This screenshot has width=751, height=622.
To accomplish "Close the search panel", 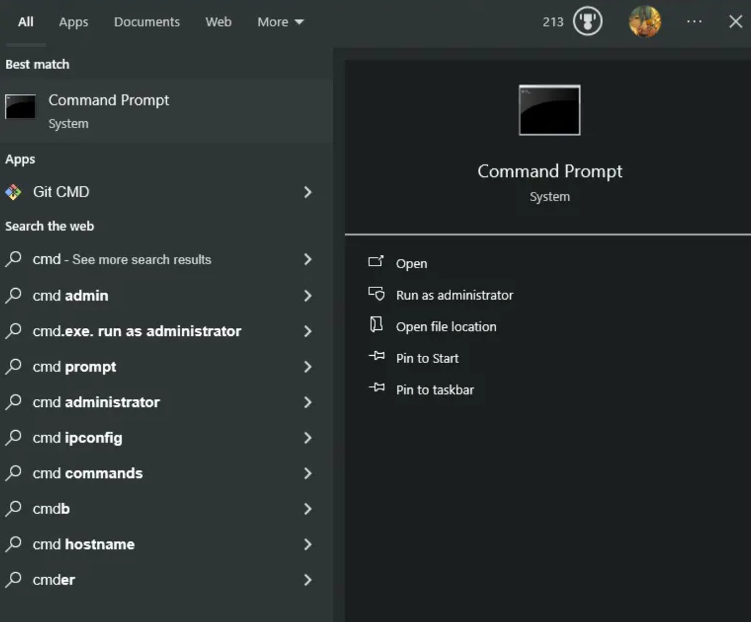I will [x=736, y=22].
